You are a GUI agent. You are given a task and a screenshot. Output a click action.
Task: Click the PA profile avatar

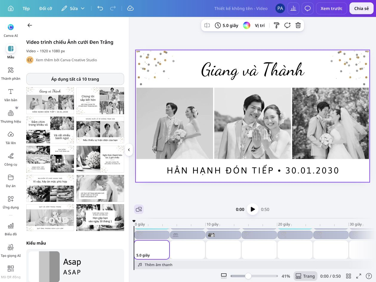[x=280, y=8]
